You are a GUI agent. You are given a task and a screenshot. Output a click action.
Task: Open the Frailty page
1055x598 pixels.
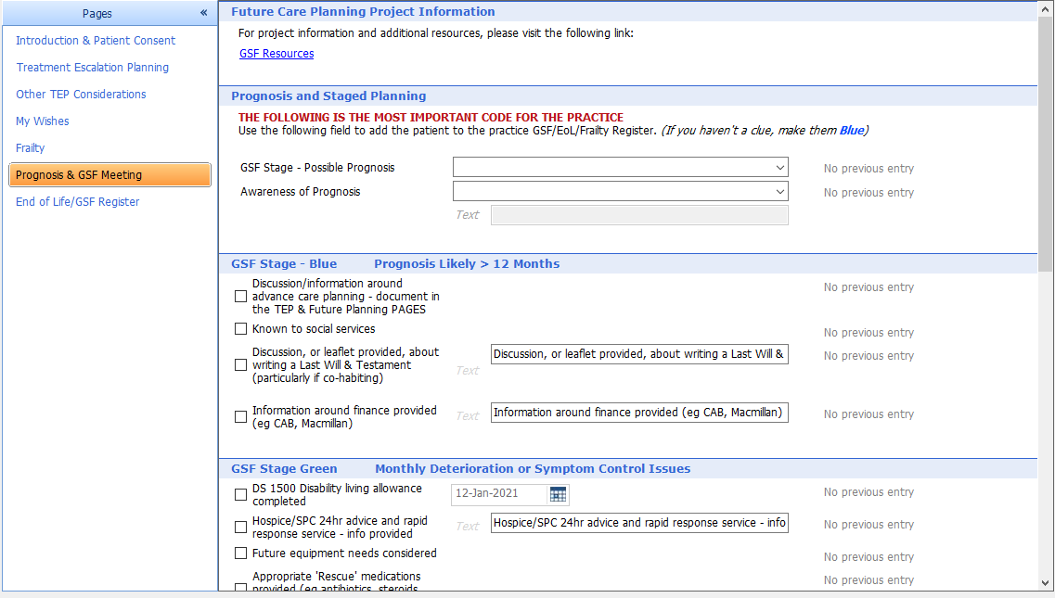tap(29, 147)
